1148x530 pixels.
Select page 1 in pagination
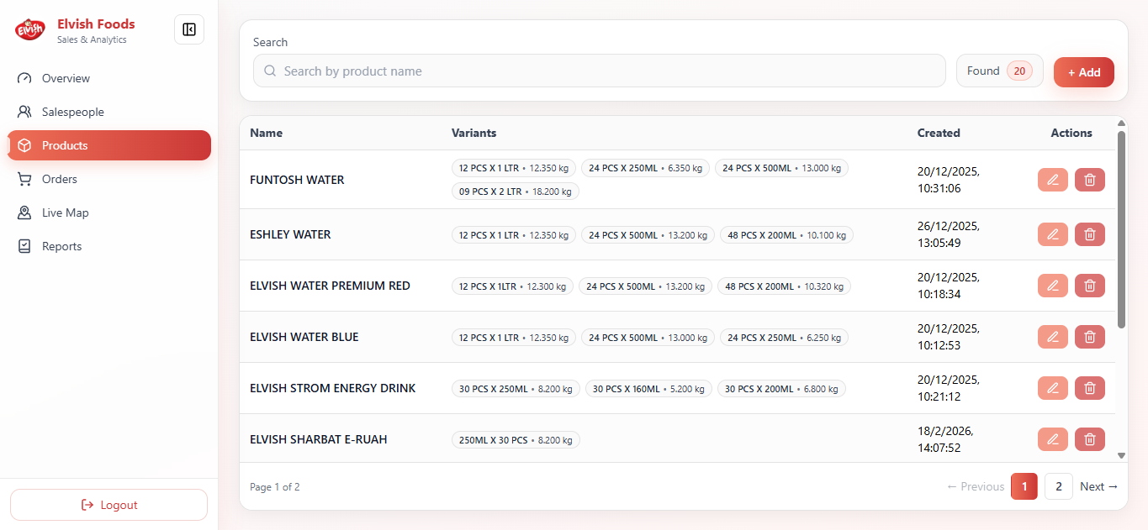coord(1024,486)
